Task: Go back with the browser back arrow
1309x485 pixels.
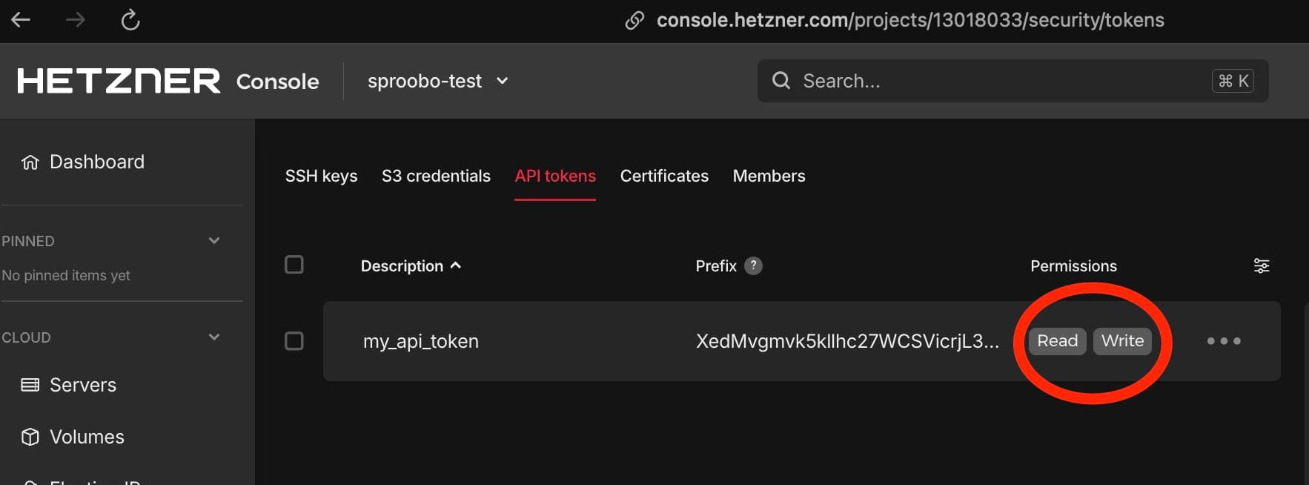Action: tap(21, 20)
